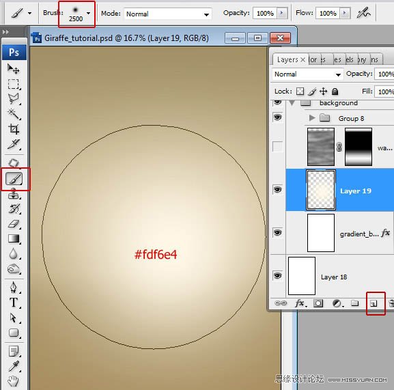Viewport: 394px width, 390px height.
Task: Toggle Lock transparent pixels
Action: point(300,92)
